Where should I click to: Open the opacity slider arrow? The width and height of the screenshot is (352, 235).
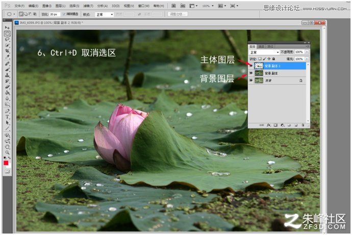point(307,52)
